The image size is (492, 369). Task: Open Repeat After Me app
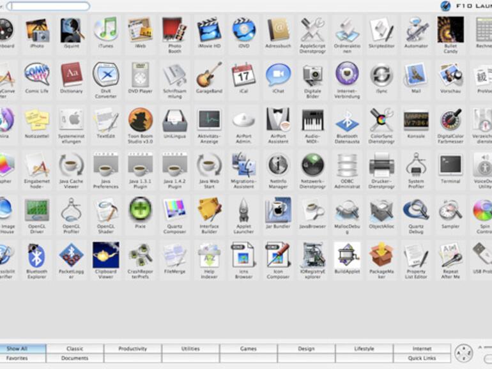(450, 255)
